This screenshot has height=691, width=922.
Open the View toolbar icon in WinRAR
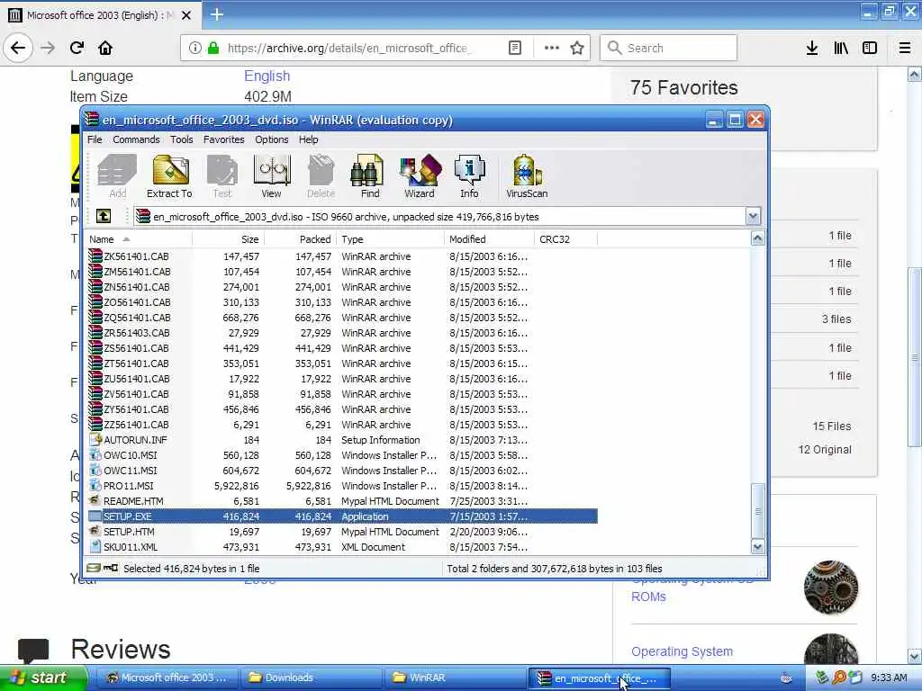[271, 176]
